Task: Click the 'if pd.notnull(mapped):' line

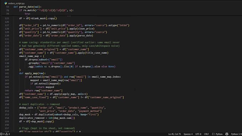Action: 46,84
